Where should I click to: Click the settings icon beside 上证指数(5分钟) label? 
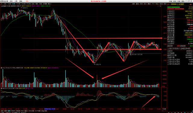(x=12, y=6)
